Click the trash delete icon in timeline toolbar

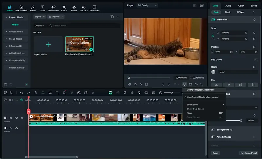[36, 93]
